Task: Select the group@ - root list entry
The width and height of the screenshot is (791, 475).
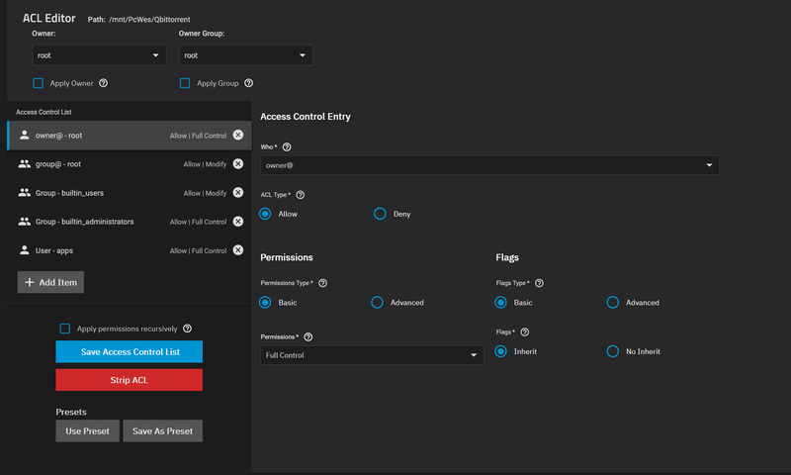Action: pyautogui.click(x=130, y=164)
